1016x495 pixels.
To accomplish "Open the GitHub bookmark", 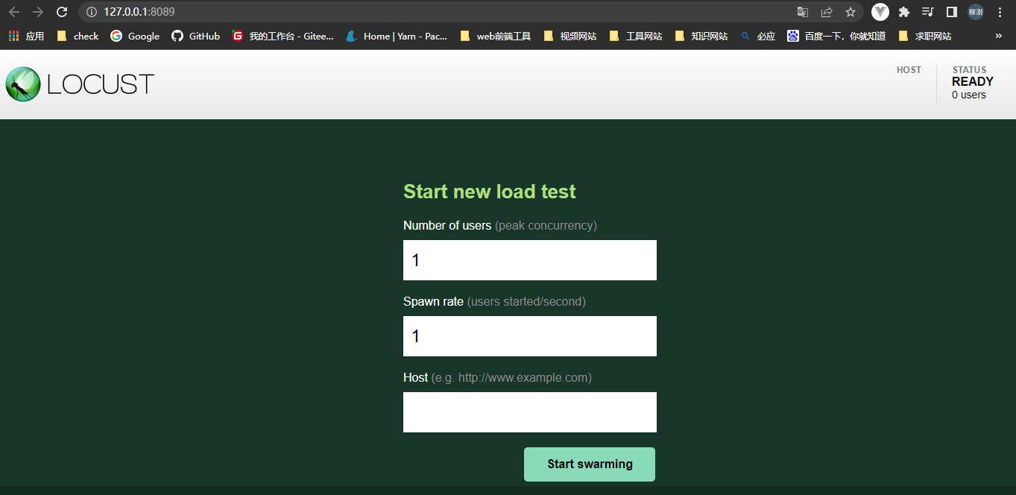I will 195,36.
